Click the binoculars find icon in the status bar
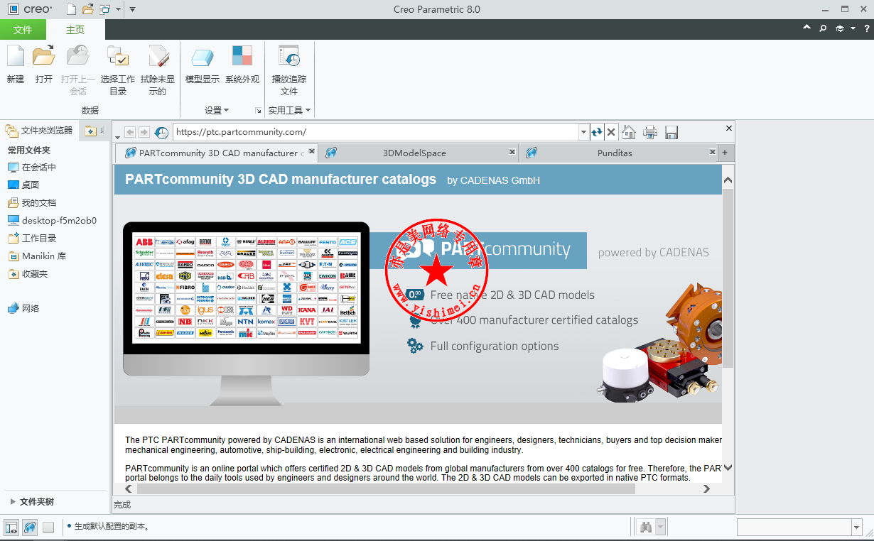Screen dimensions: 874x541 (x=646, y=527)
